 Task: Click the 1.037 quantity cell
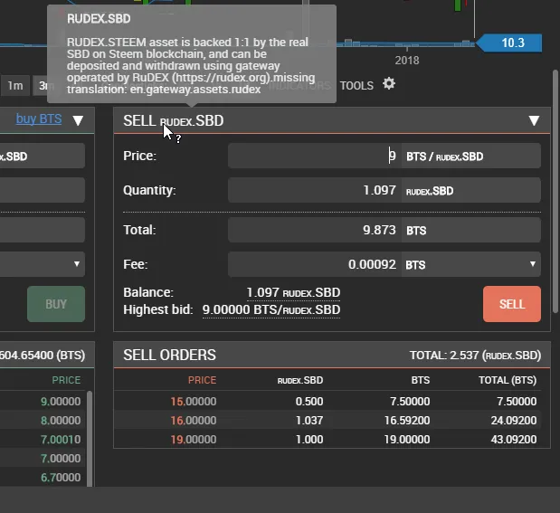tap(309, 420)
